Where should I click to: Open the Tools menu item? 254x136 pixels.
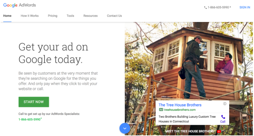pyautogui.click(x=70, y=16)
